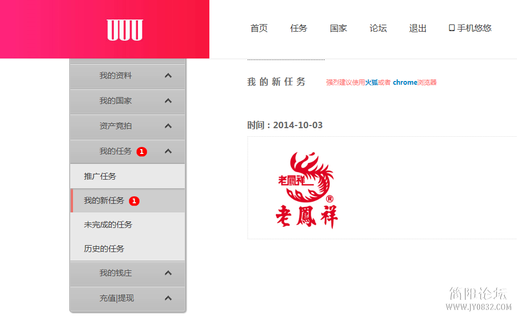Click the red 强烈建议使用 recommendation text
517x317 pixels.
[346, 83]
